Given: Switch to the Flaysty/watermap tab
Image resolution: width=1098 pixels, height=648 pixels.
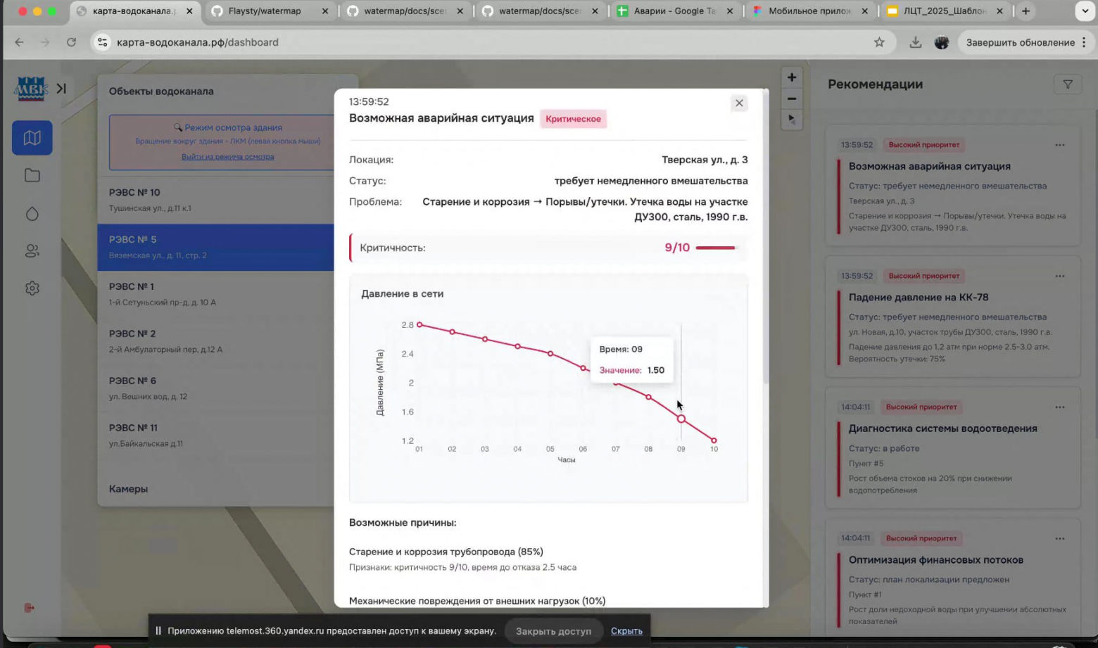Looking at the screenshot, I should pos(265,11).
